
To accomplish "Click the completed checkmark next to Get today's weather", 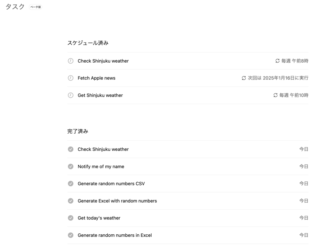I will (71, 218).
